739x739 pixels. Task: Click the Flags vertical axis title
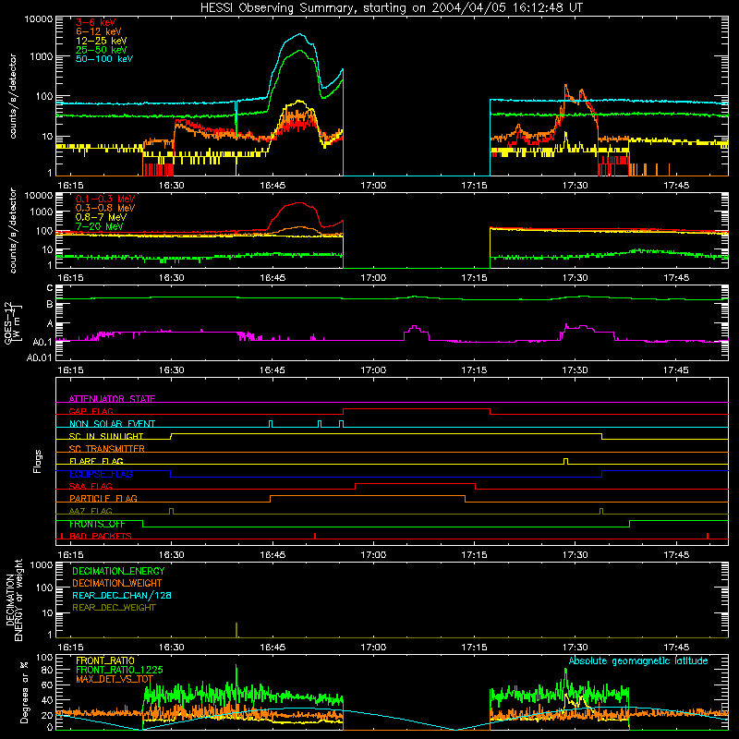[37, 461]
